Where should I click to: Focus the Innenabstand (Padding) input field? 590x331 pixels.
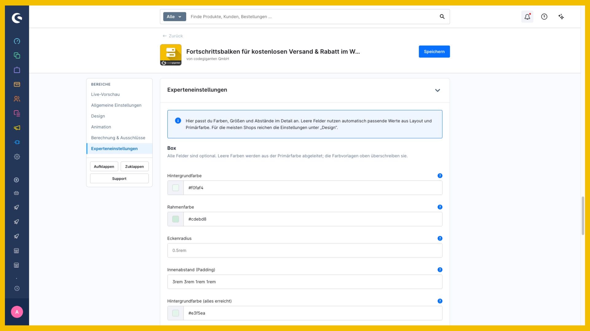pos(305,282)
